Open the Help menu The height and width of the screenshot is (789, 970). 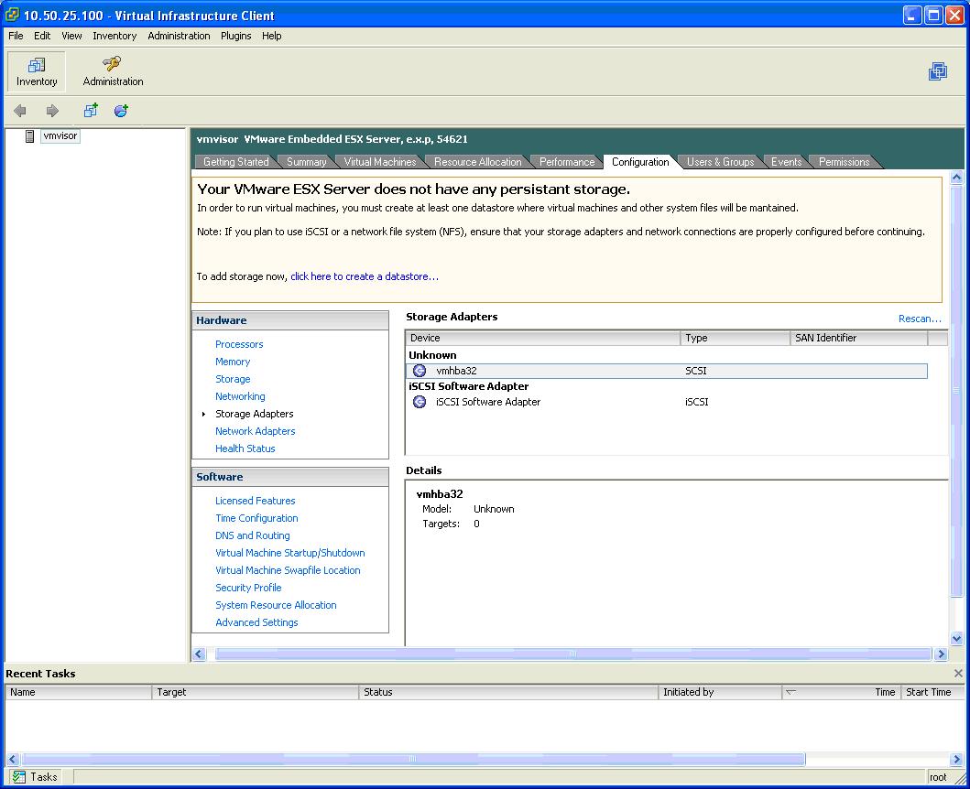[271, 36]
